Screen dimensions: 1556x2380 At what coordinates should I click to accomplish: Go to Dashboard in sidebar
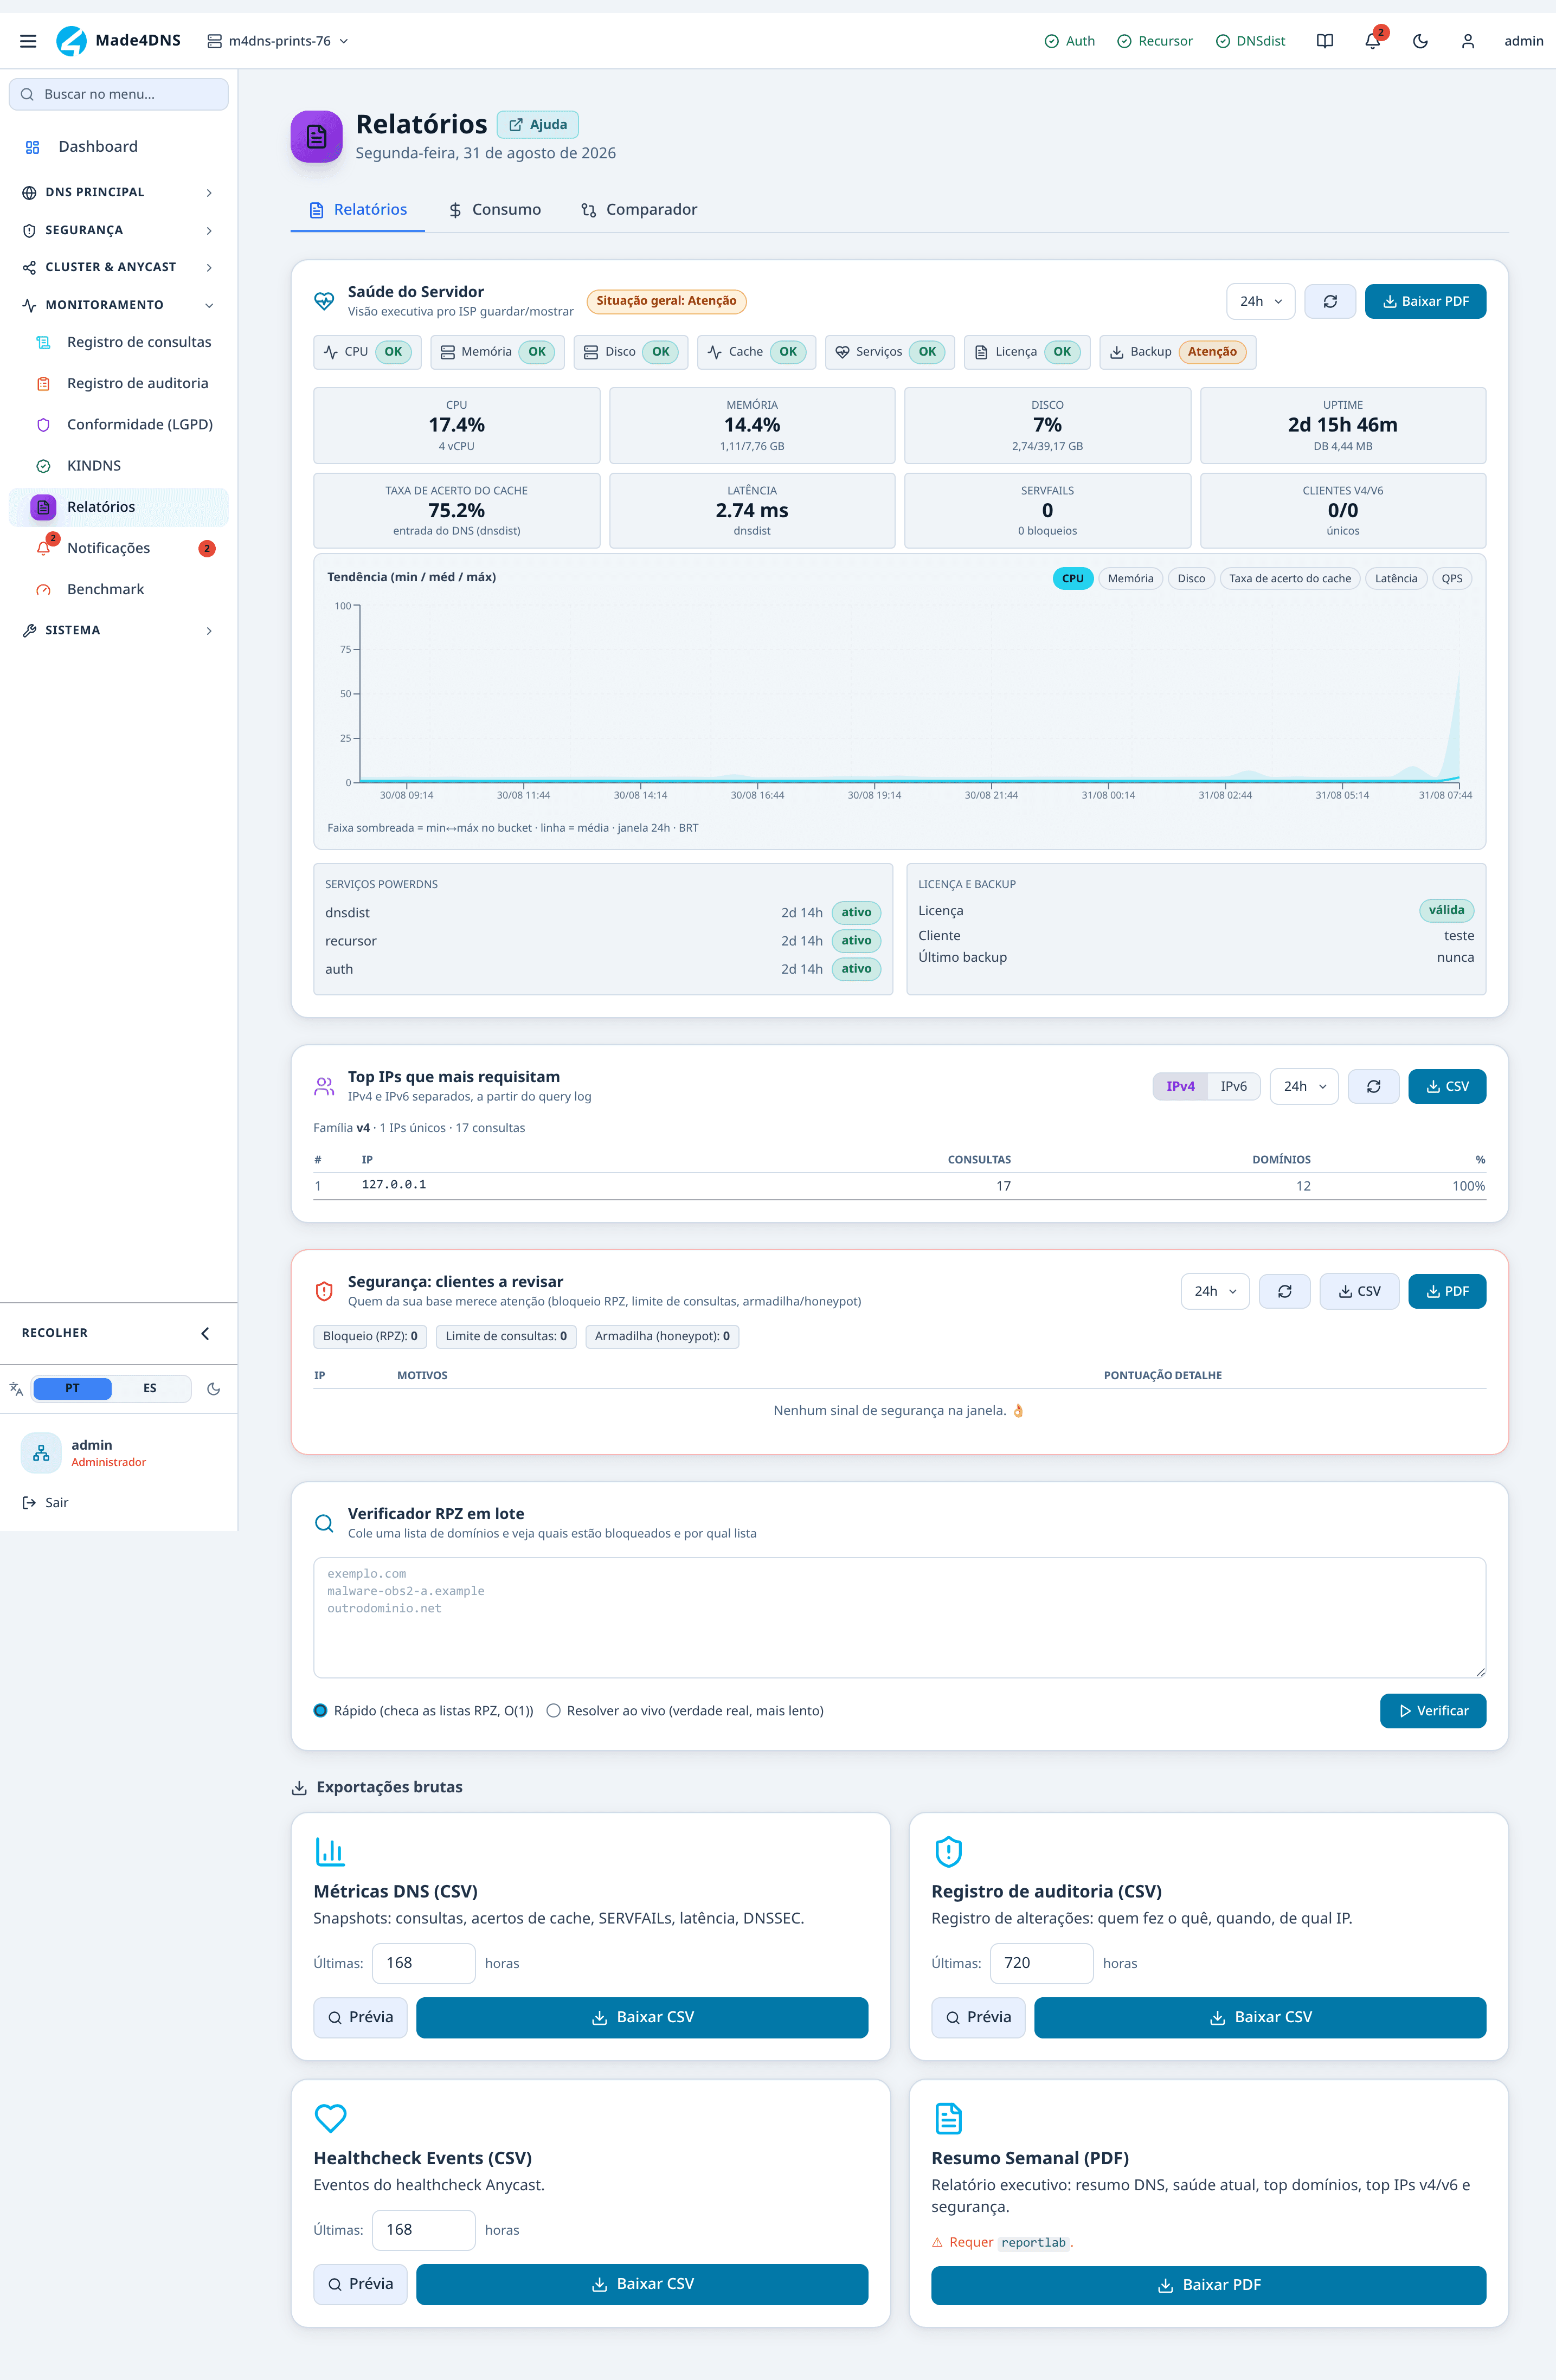pyautogui.click(x=119, y=146)
